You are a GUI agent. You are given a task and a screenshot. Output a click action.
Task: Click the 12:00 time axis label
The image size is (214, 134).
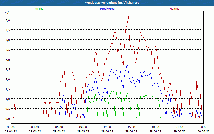107,128
